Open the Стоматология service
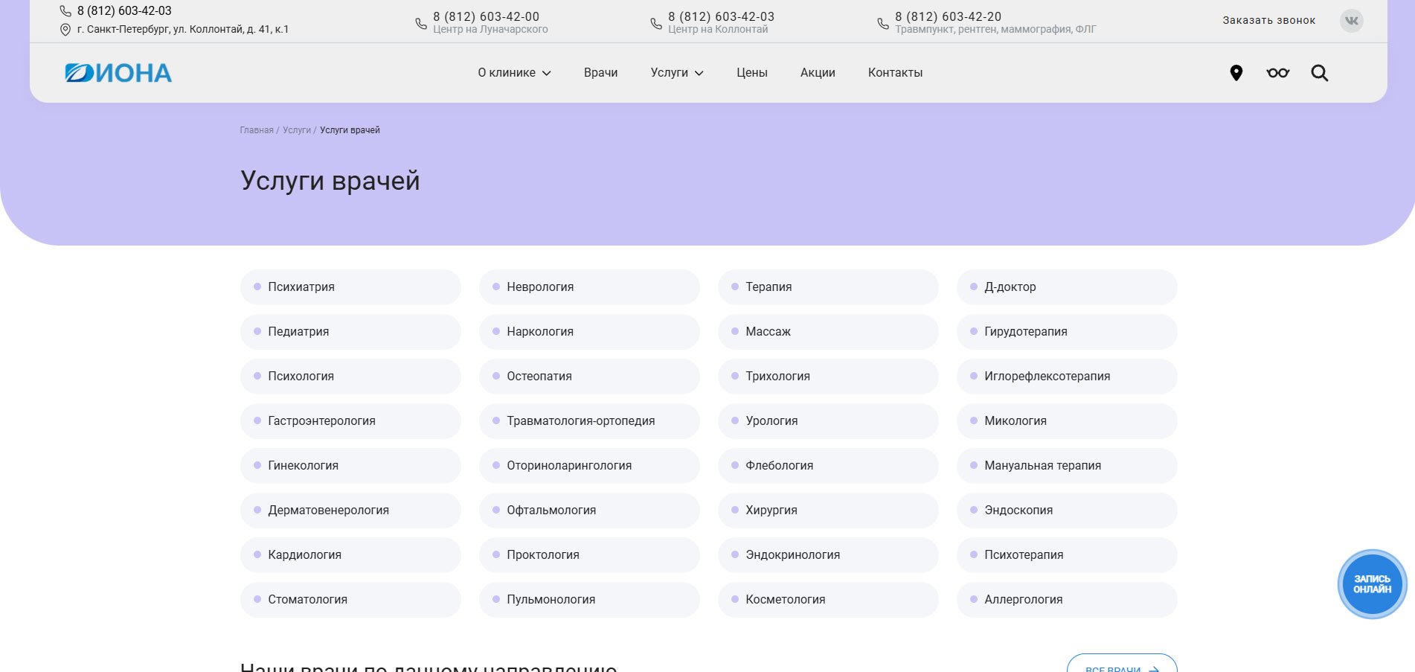Image resolution: width=1415 pixels, height=672 pixels. tap(350, 600)
